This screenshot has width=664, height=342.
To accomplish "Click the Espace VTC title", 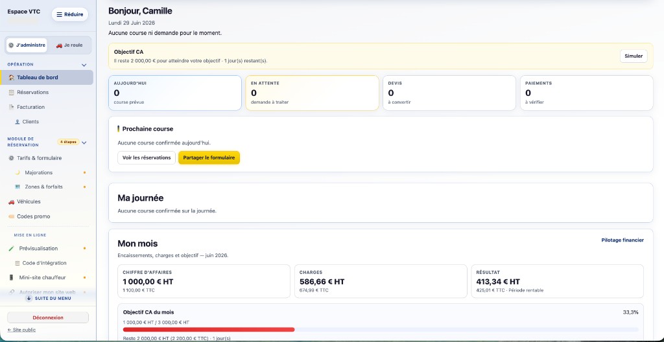I will point(24,12).
